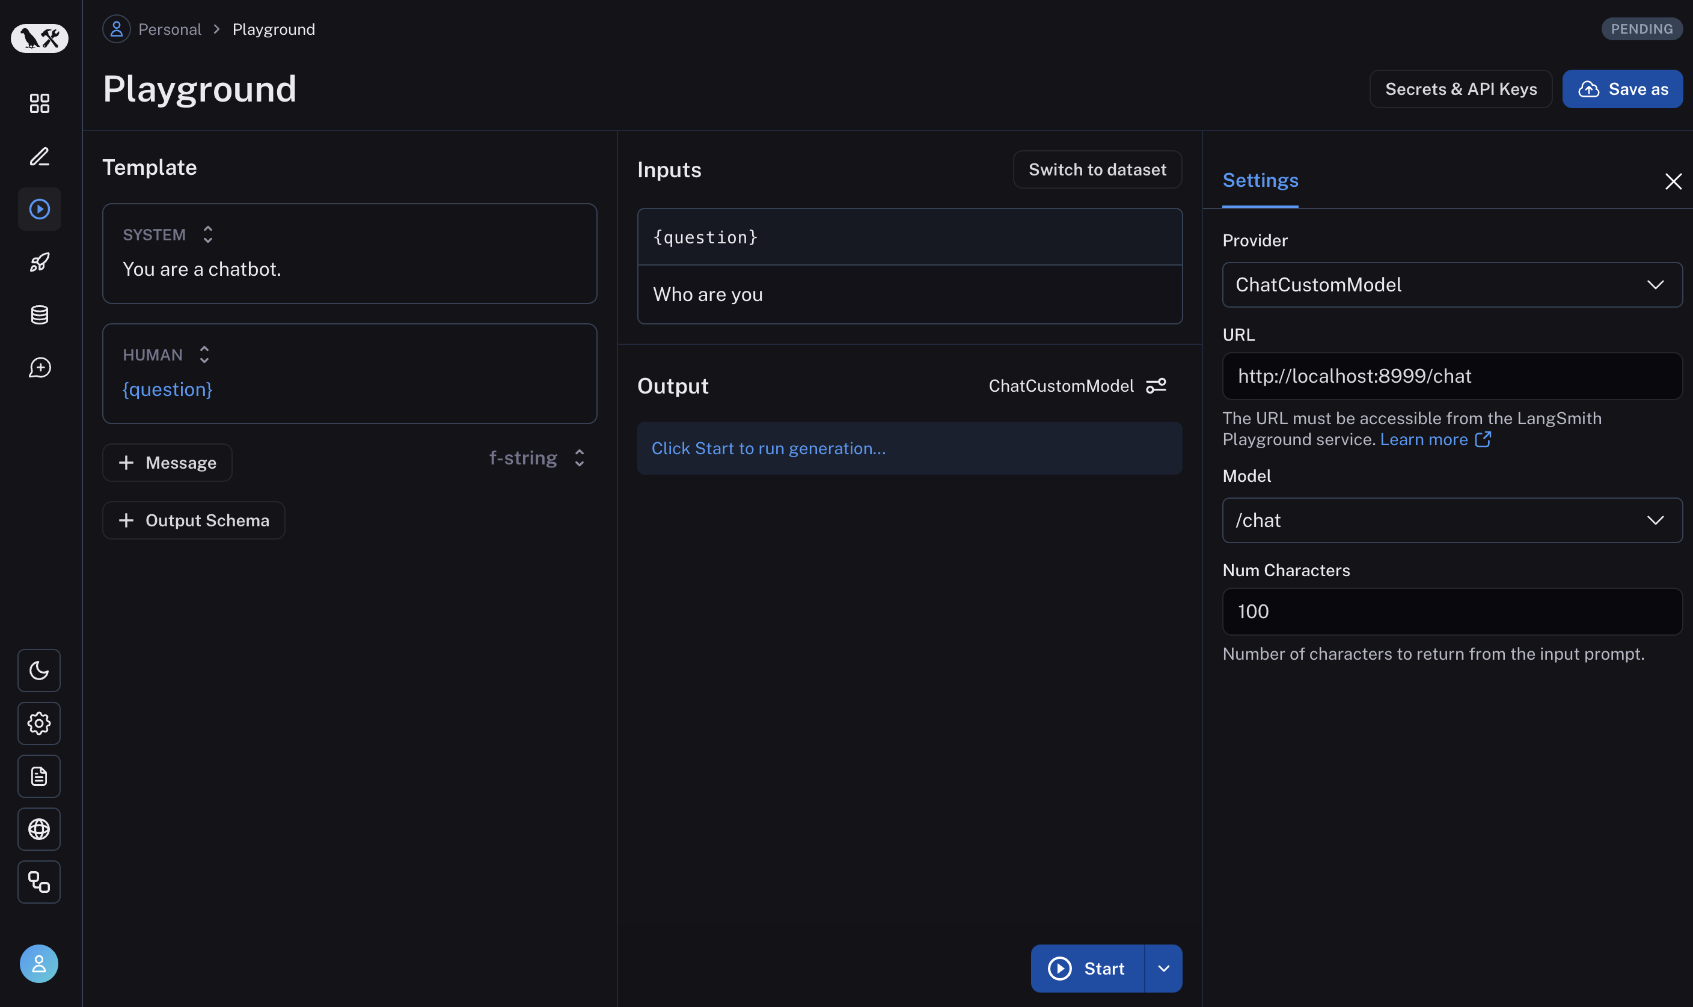Click the Secrets & API Keys button
The image size is (1693, 1007).
pos(1460,88)
